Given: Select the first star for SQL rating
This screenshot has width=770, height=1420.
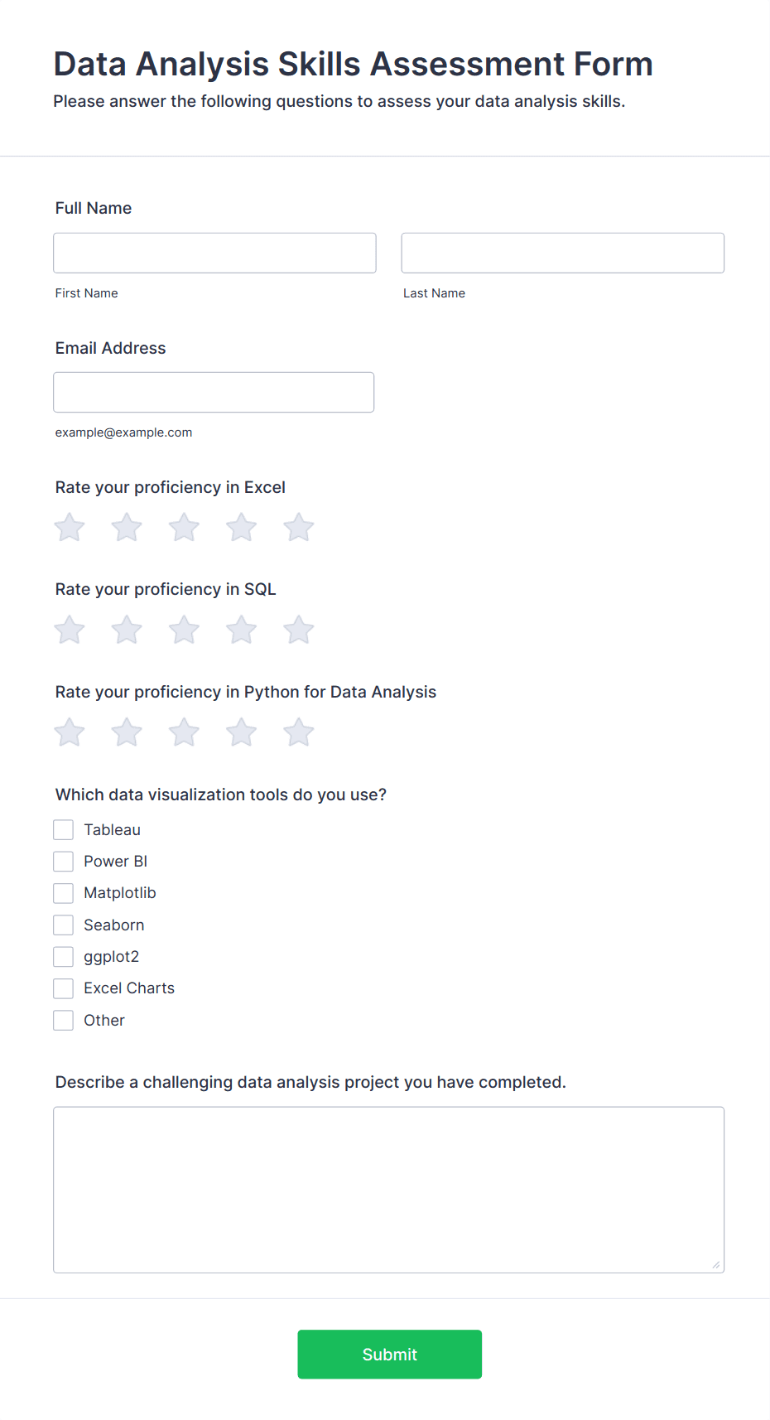Looking at the screenshot, I should [x=69, y=630].
